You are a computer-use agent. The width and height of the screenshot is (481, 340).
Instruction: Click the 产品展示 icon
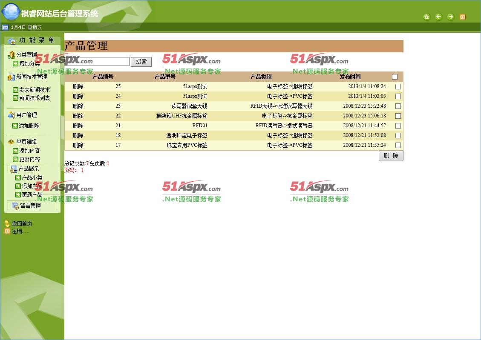(14, 169)
